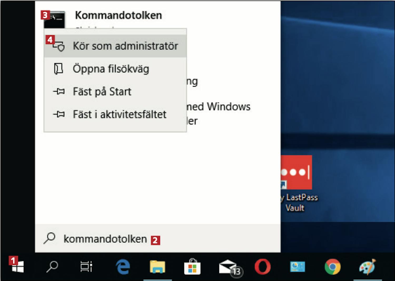
Task: Launch the Opera browser from the taskbar
Action: (263, 267)
